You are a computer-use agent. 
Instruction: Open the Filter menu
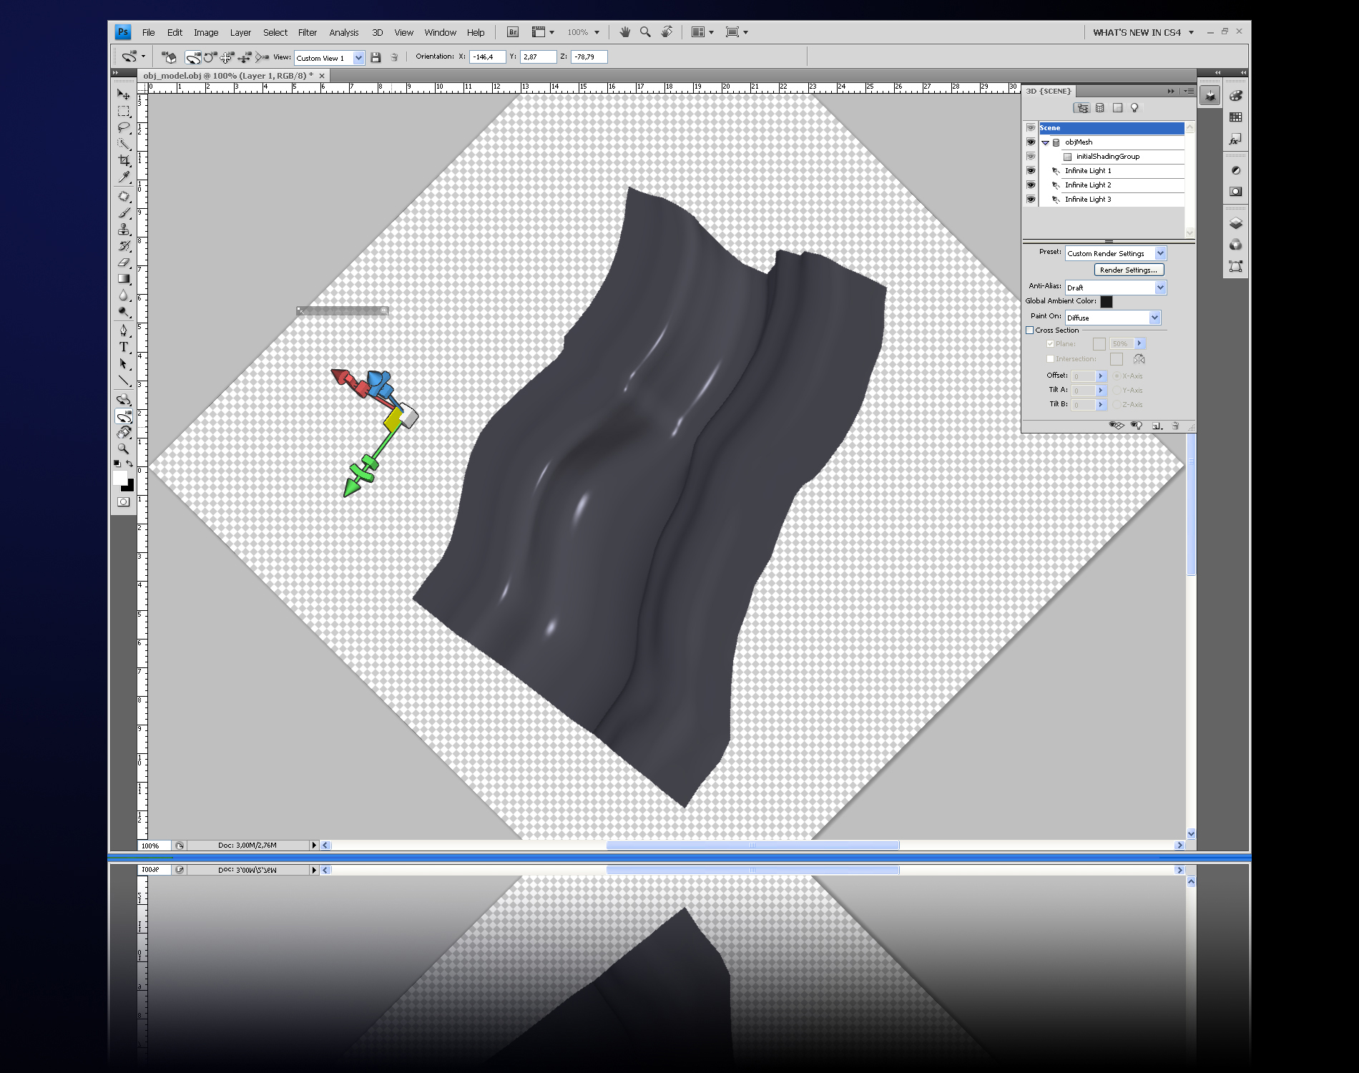point(307,33)
